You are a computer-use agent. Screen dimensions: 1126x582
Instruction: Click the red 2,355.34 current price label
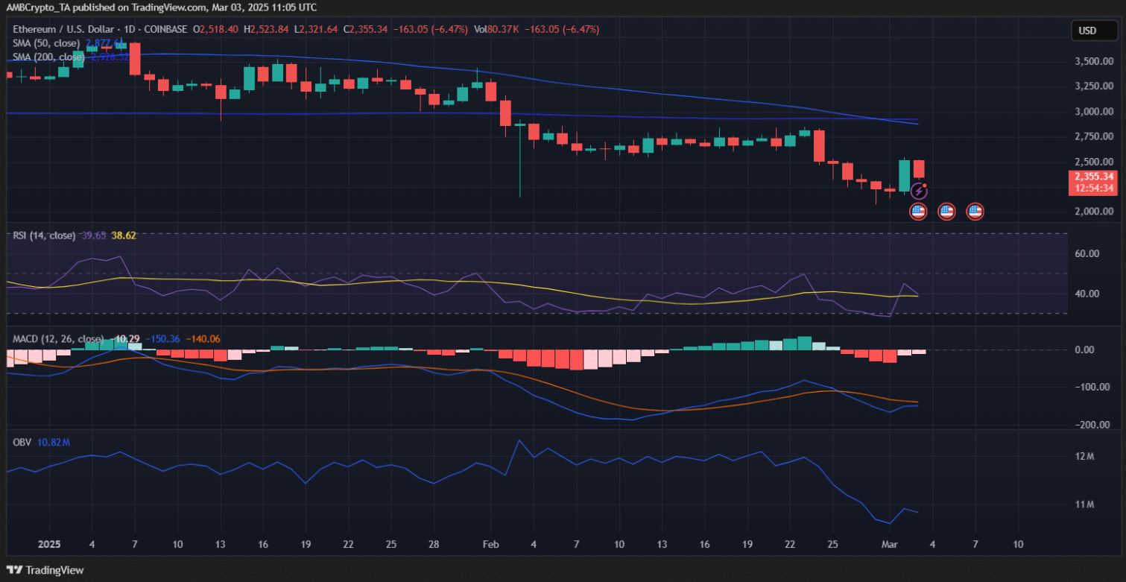[x=1093, y=177]
